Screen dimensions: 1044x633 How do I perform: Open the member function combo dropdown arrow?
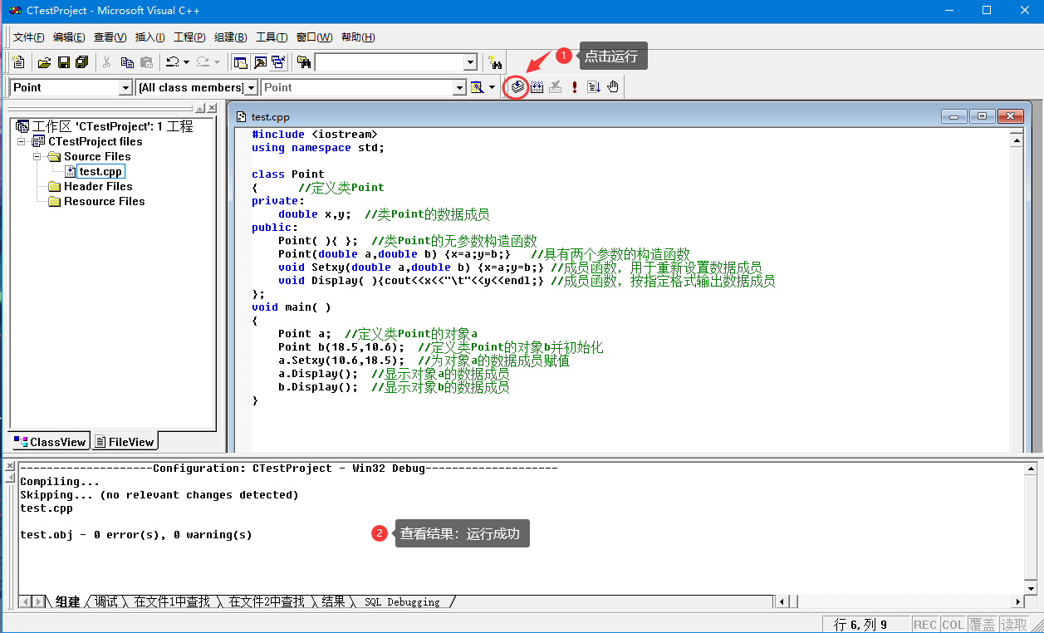459,87
